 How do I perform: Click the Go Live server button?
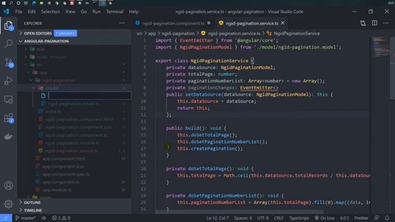click(325, 218)
